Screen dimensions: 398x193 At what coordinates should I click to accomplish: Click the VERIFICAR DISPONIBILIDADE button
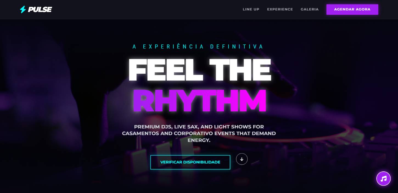(190, 162)
